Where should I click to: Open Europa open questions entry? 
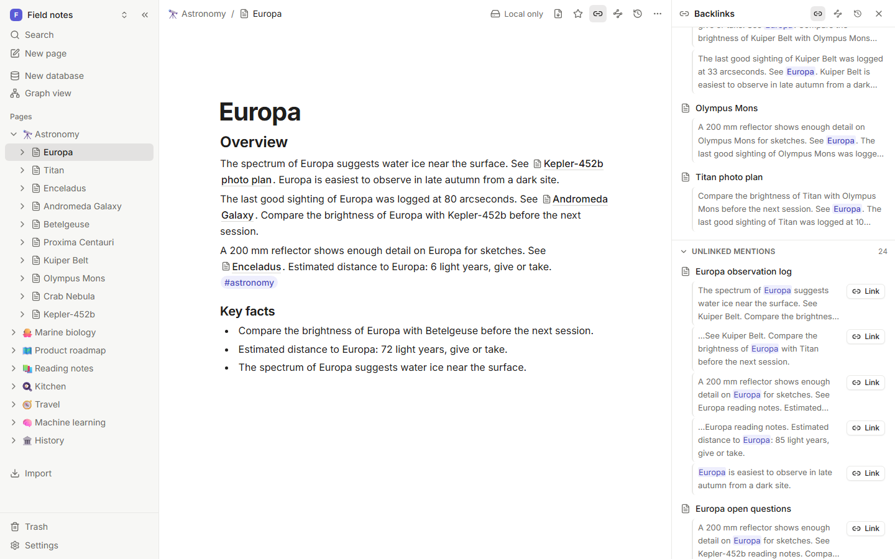point(743,509)
